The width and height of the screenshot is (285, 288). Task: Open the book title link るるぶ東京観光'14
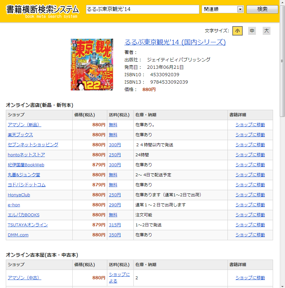[175, 42]
